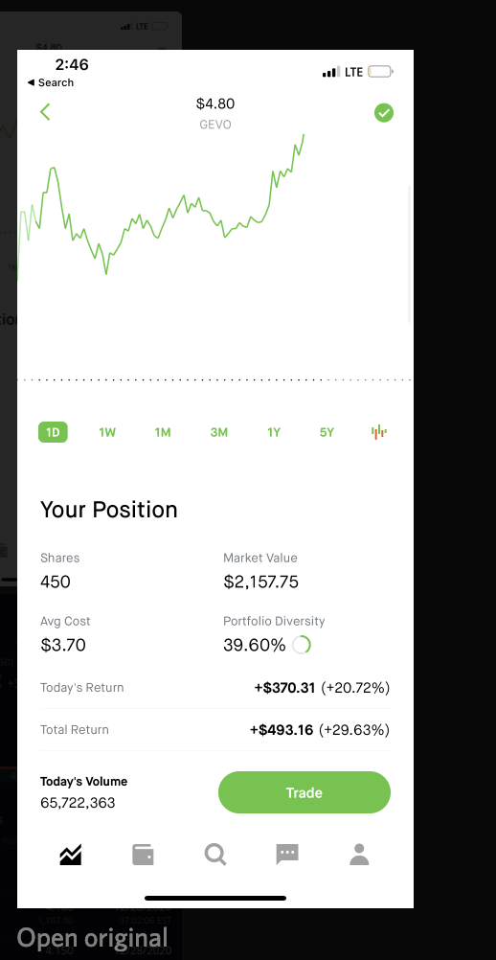Toggle the green watchlist checkmark
Viewport: 496px width, 960px height.
coord(383,113)
